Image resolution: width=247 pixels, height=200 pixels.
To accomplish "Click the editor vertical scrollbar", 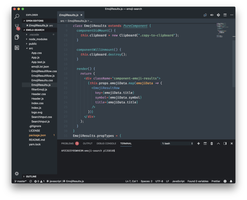I will tap(234, 63).
